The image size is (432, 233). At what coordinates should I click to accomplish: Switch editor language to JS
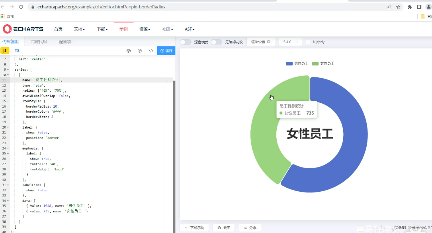[x=5, y=50]
